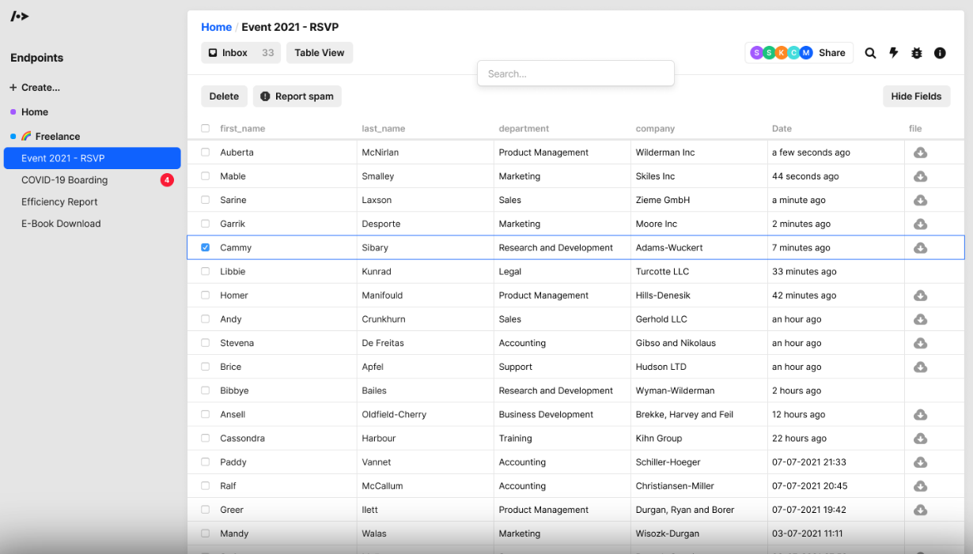Click into the Search input field
This screenshot has width=973, height=554.
[576, 73]
